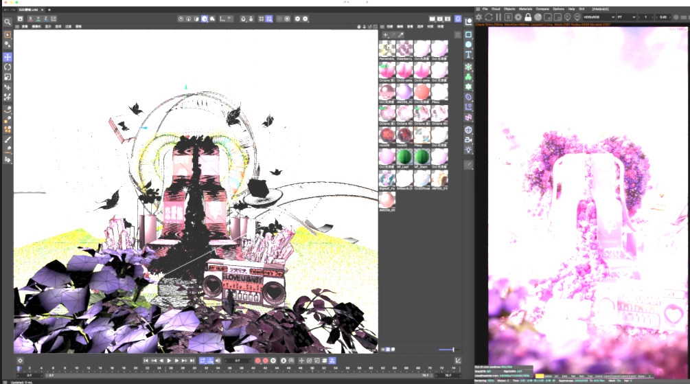Image resolution: width=690 pixels, height=384 pixels.
Task: Open Octane File menu
Action: pyautogui.click(x=485, y=9)
